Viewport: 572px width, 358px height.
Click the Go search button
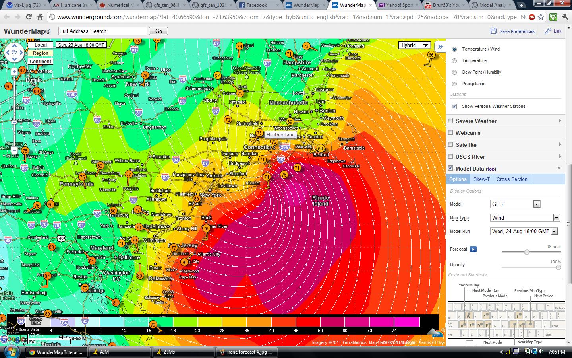tap(158, 31)
